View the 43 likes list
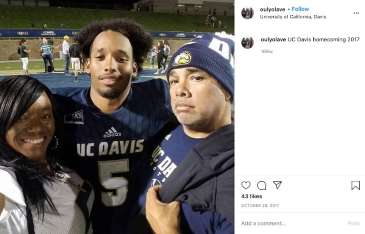Viewport: 365px width, 234px height. tap(251, 196)
